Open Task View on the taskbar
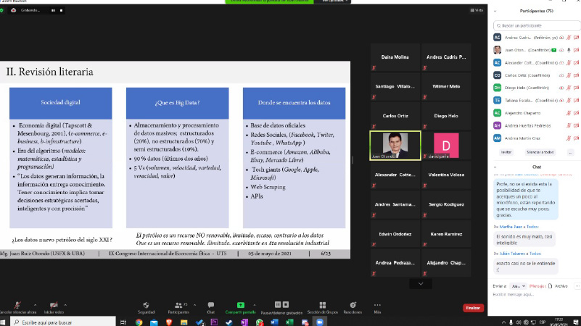The width and height of the screenshot is (581, 326). click(123, 322)
